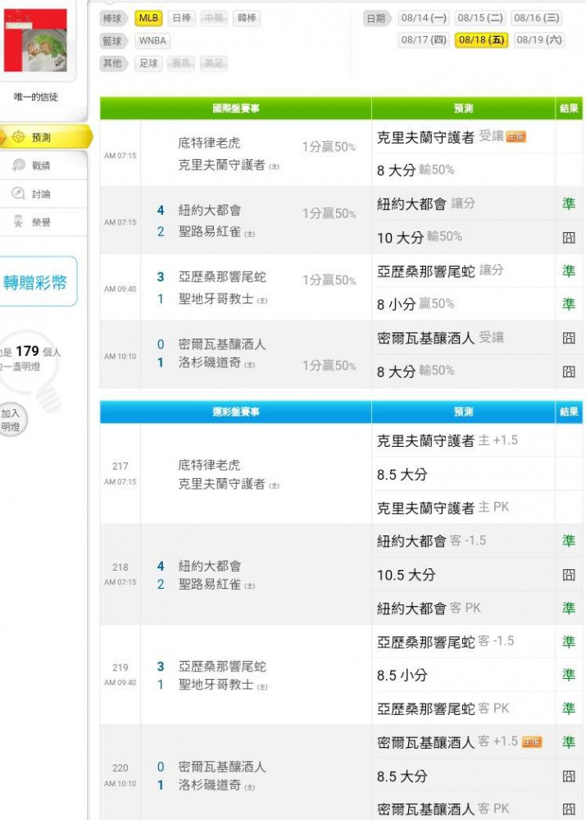Choose date 08/18 (五)
Image resolution: width=586 pixels, height=820 pixels.
481,39
